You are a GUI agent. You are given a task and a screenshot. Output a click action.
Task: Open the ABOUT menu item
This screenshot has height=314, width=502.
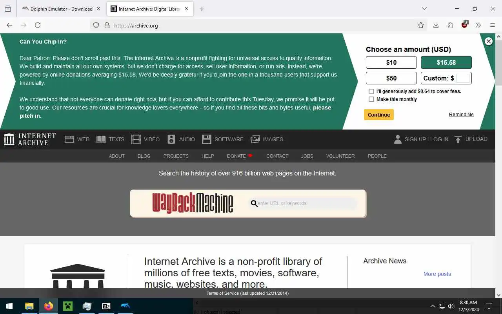tap(117, 156)
